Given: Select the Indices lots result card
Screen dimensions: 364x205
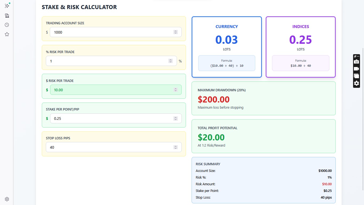Looking at the screenshot, I should coord(301,47).
